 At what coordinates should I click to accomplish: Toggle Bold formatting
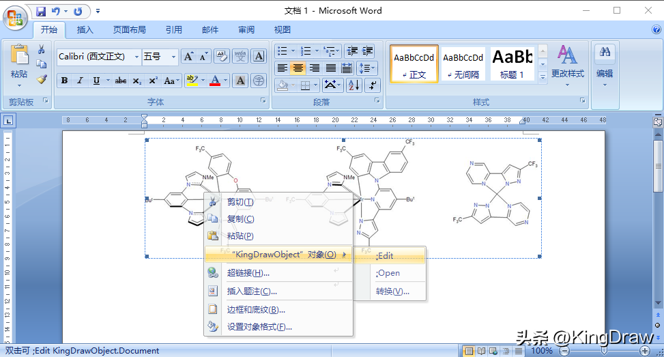[64, 81]
